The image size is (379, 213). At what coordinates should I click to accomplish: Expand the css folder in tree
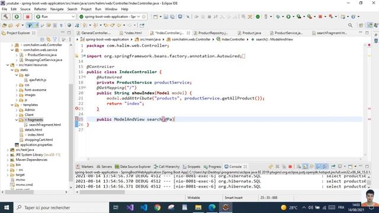17,85
